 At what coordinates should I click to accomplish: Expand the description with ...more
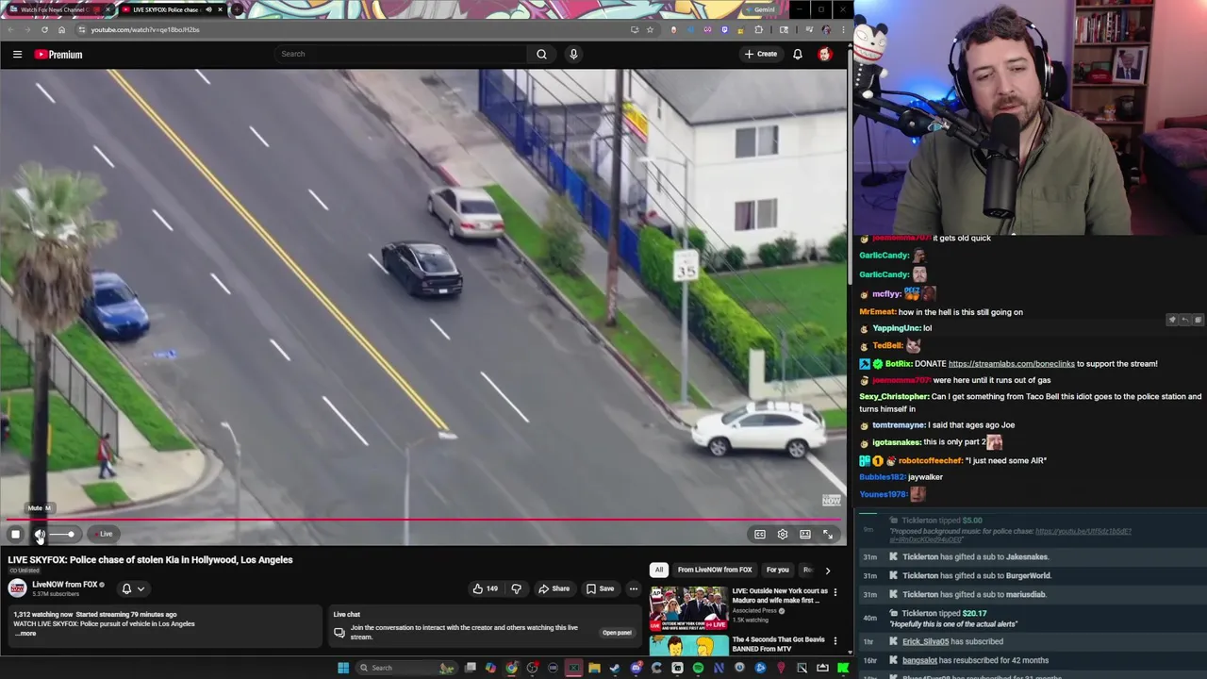click(x=25, y=634)
